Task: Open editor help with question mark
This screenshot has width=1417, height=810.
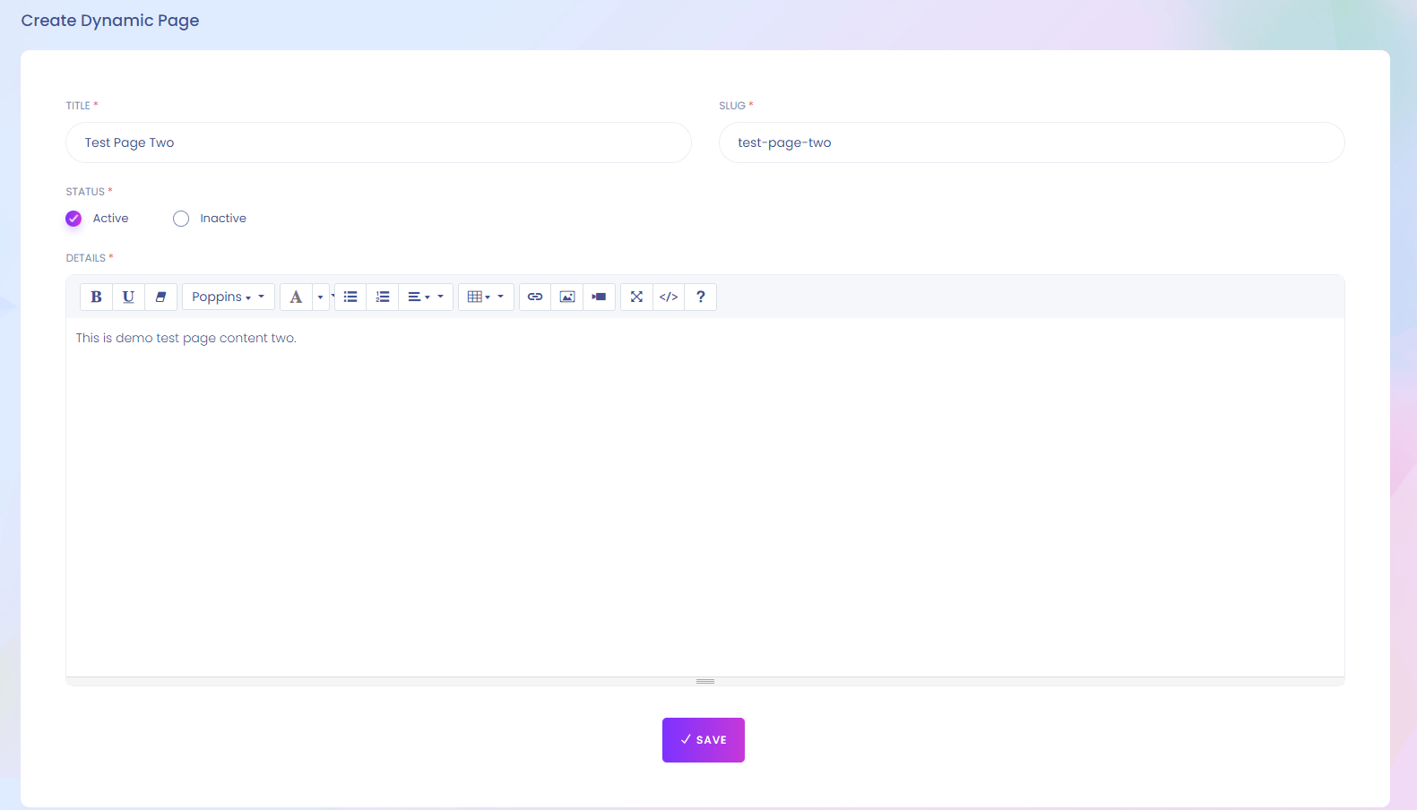Action: (x=701, y=297)
